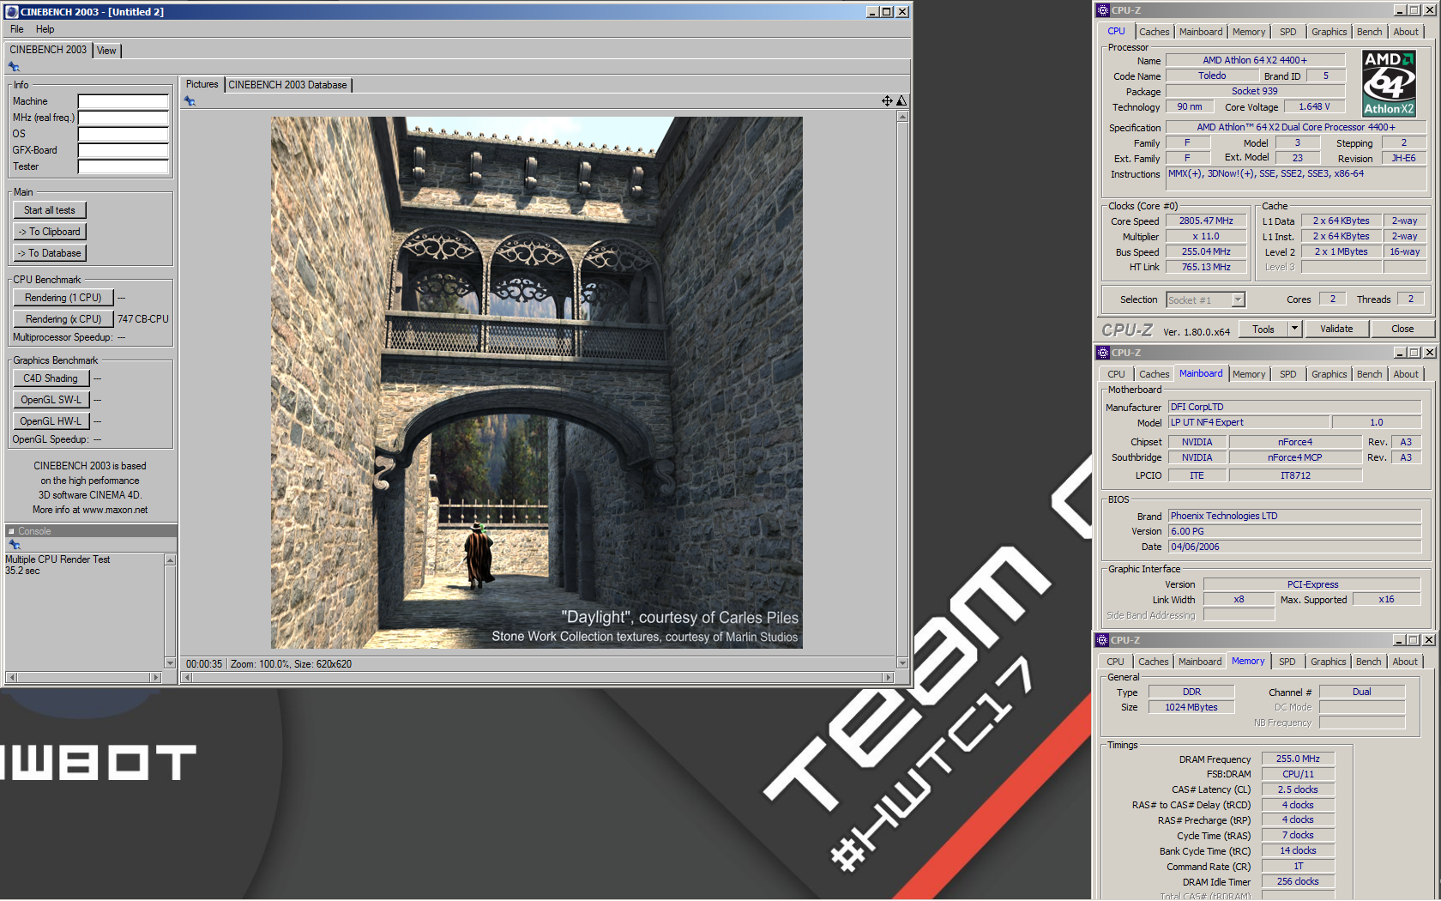Image resolution: width=1441 pixels, height=901 pixels.
Task: Click the pin icon below CINEBENCH 2003 tab
Action: pyautogui.click(x=14, y=67)
